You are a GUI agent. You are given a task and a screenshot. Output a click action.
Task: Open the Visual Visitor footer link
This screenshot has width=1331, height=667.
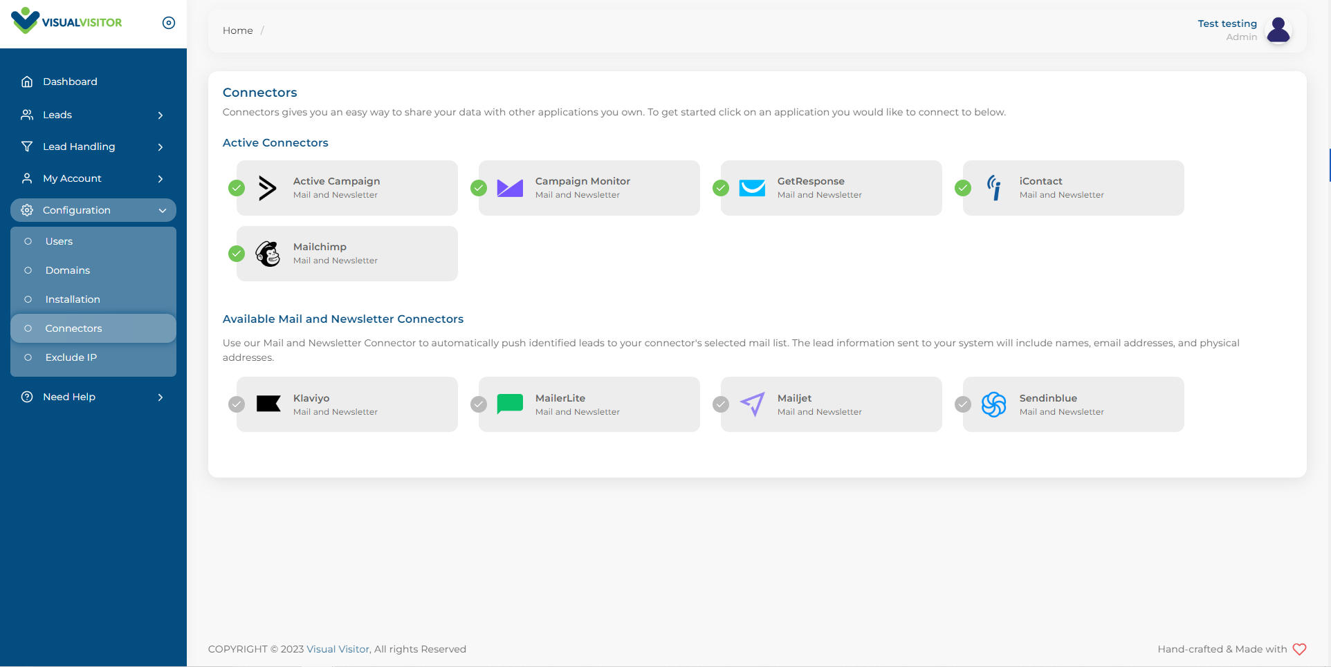(338, 649)
